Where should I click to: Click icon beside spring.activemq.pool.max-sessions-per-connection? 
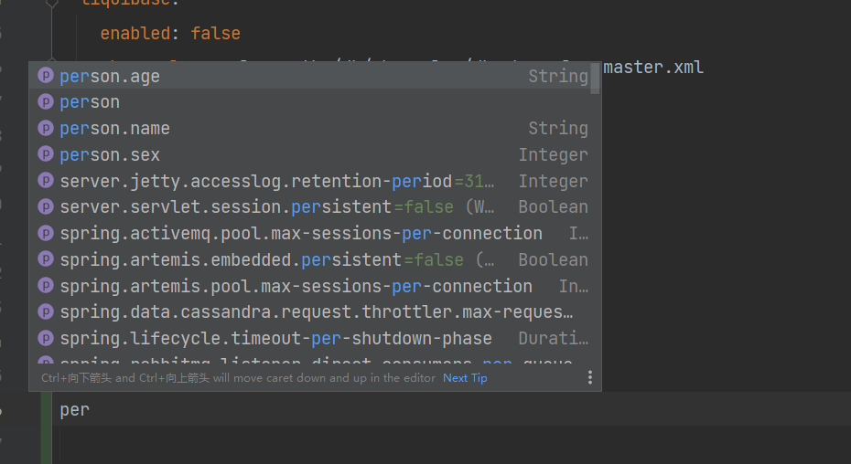pos(46,233)
